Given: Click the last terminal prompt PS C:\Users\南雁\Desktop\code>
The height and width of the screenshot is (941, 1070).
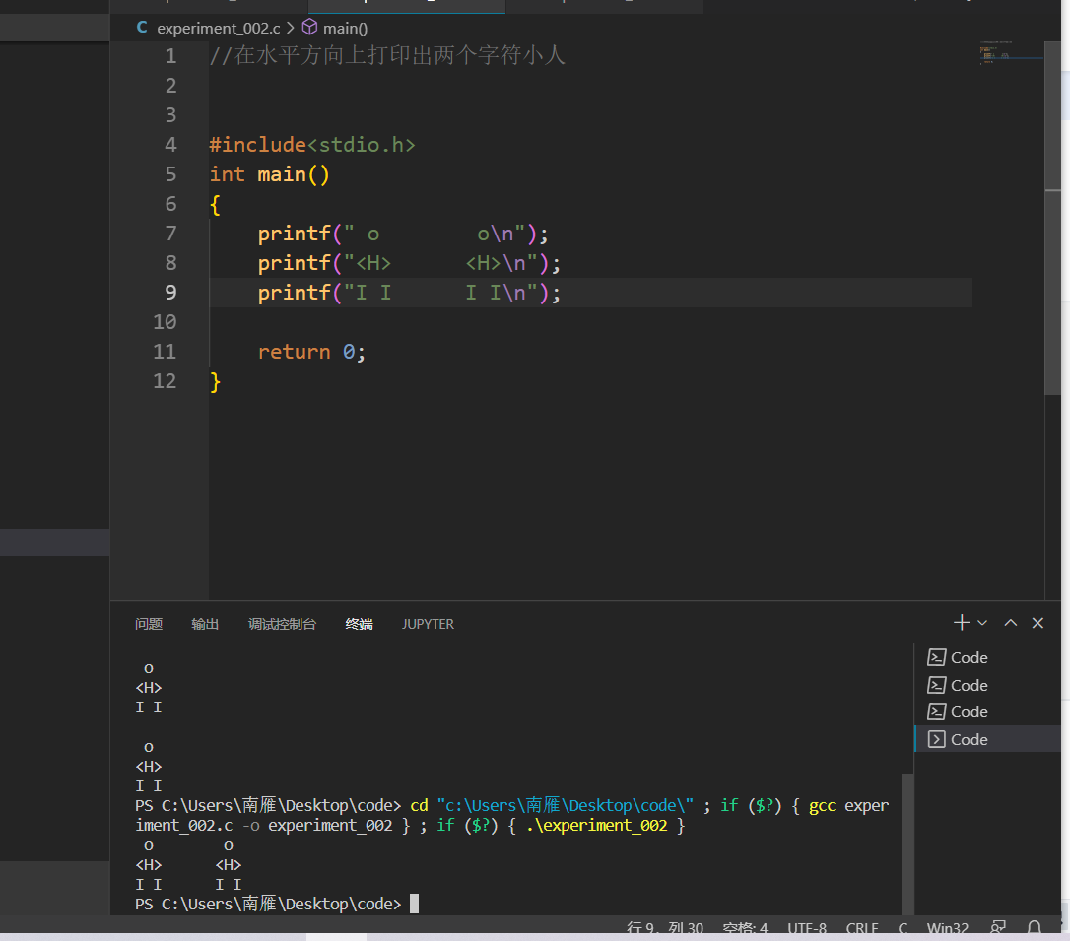Looking at the screenshot, I should coord(268,904).
